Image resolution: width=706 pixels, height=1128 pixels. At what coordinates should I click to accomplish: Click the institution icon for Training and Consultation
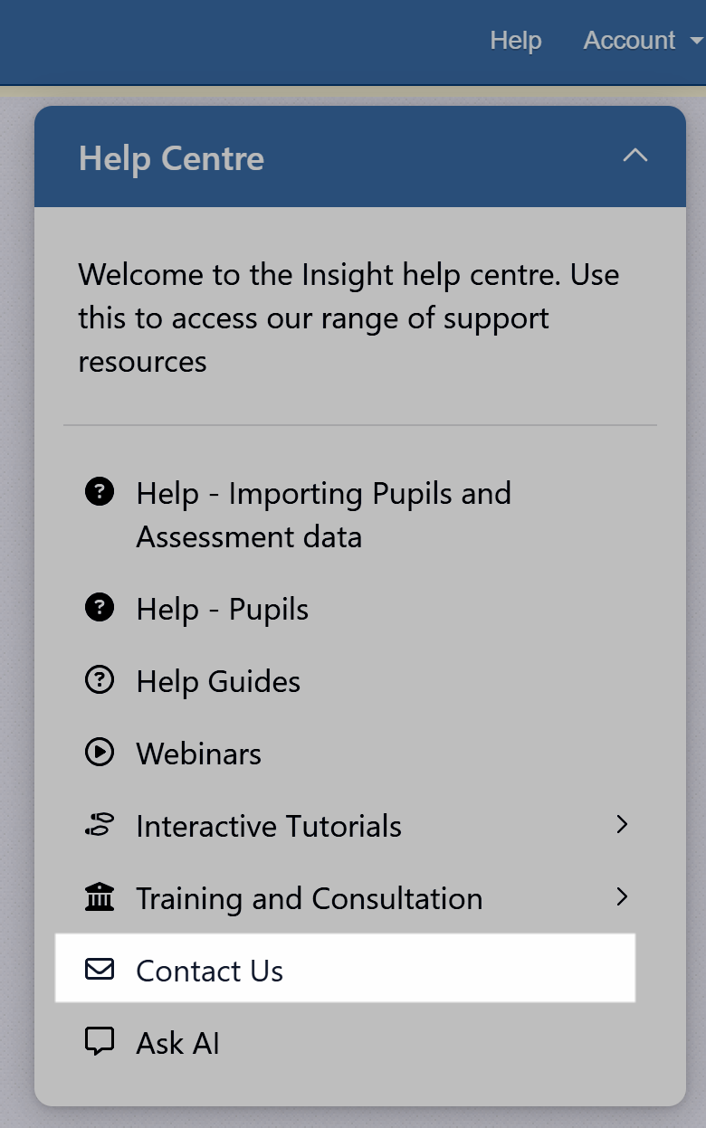(99, 898)
